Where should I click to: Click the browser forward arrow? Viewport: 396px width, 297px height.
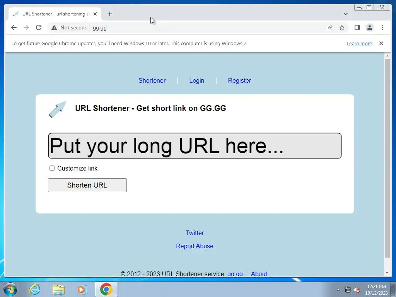click(26, 27)
